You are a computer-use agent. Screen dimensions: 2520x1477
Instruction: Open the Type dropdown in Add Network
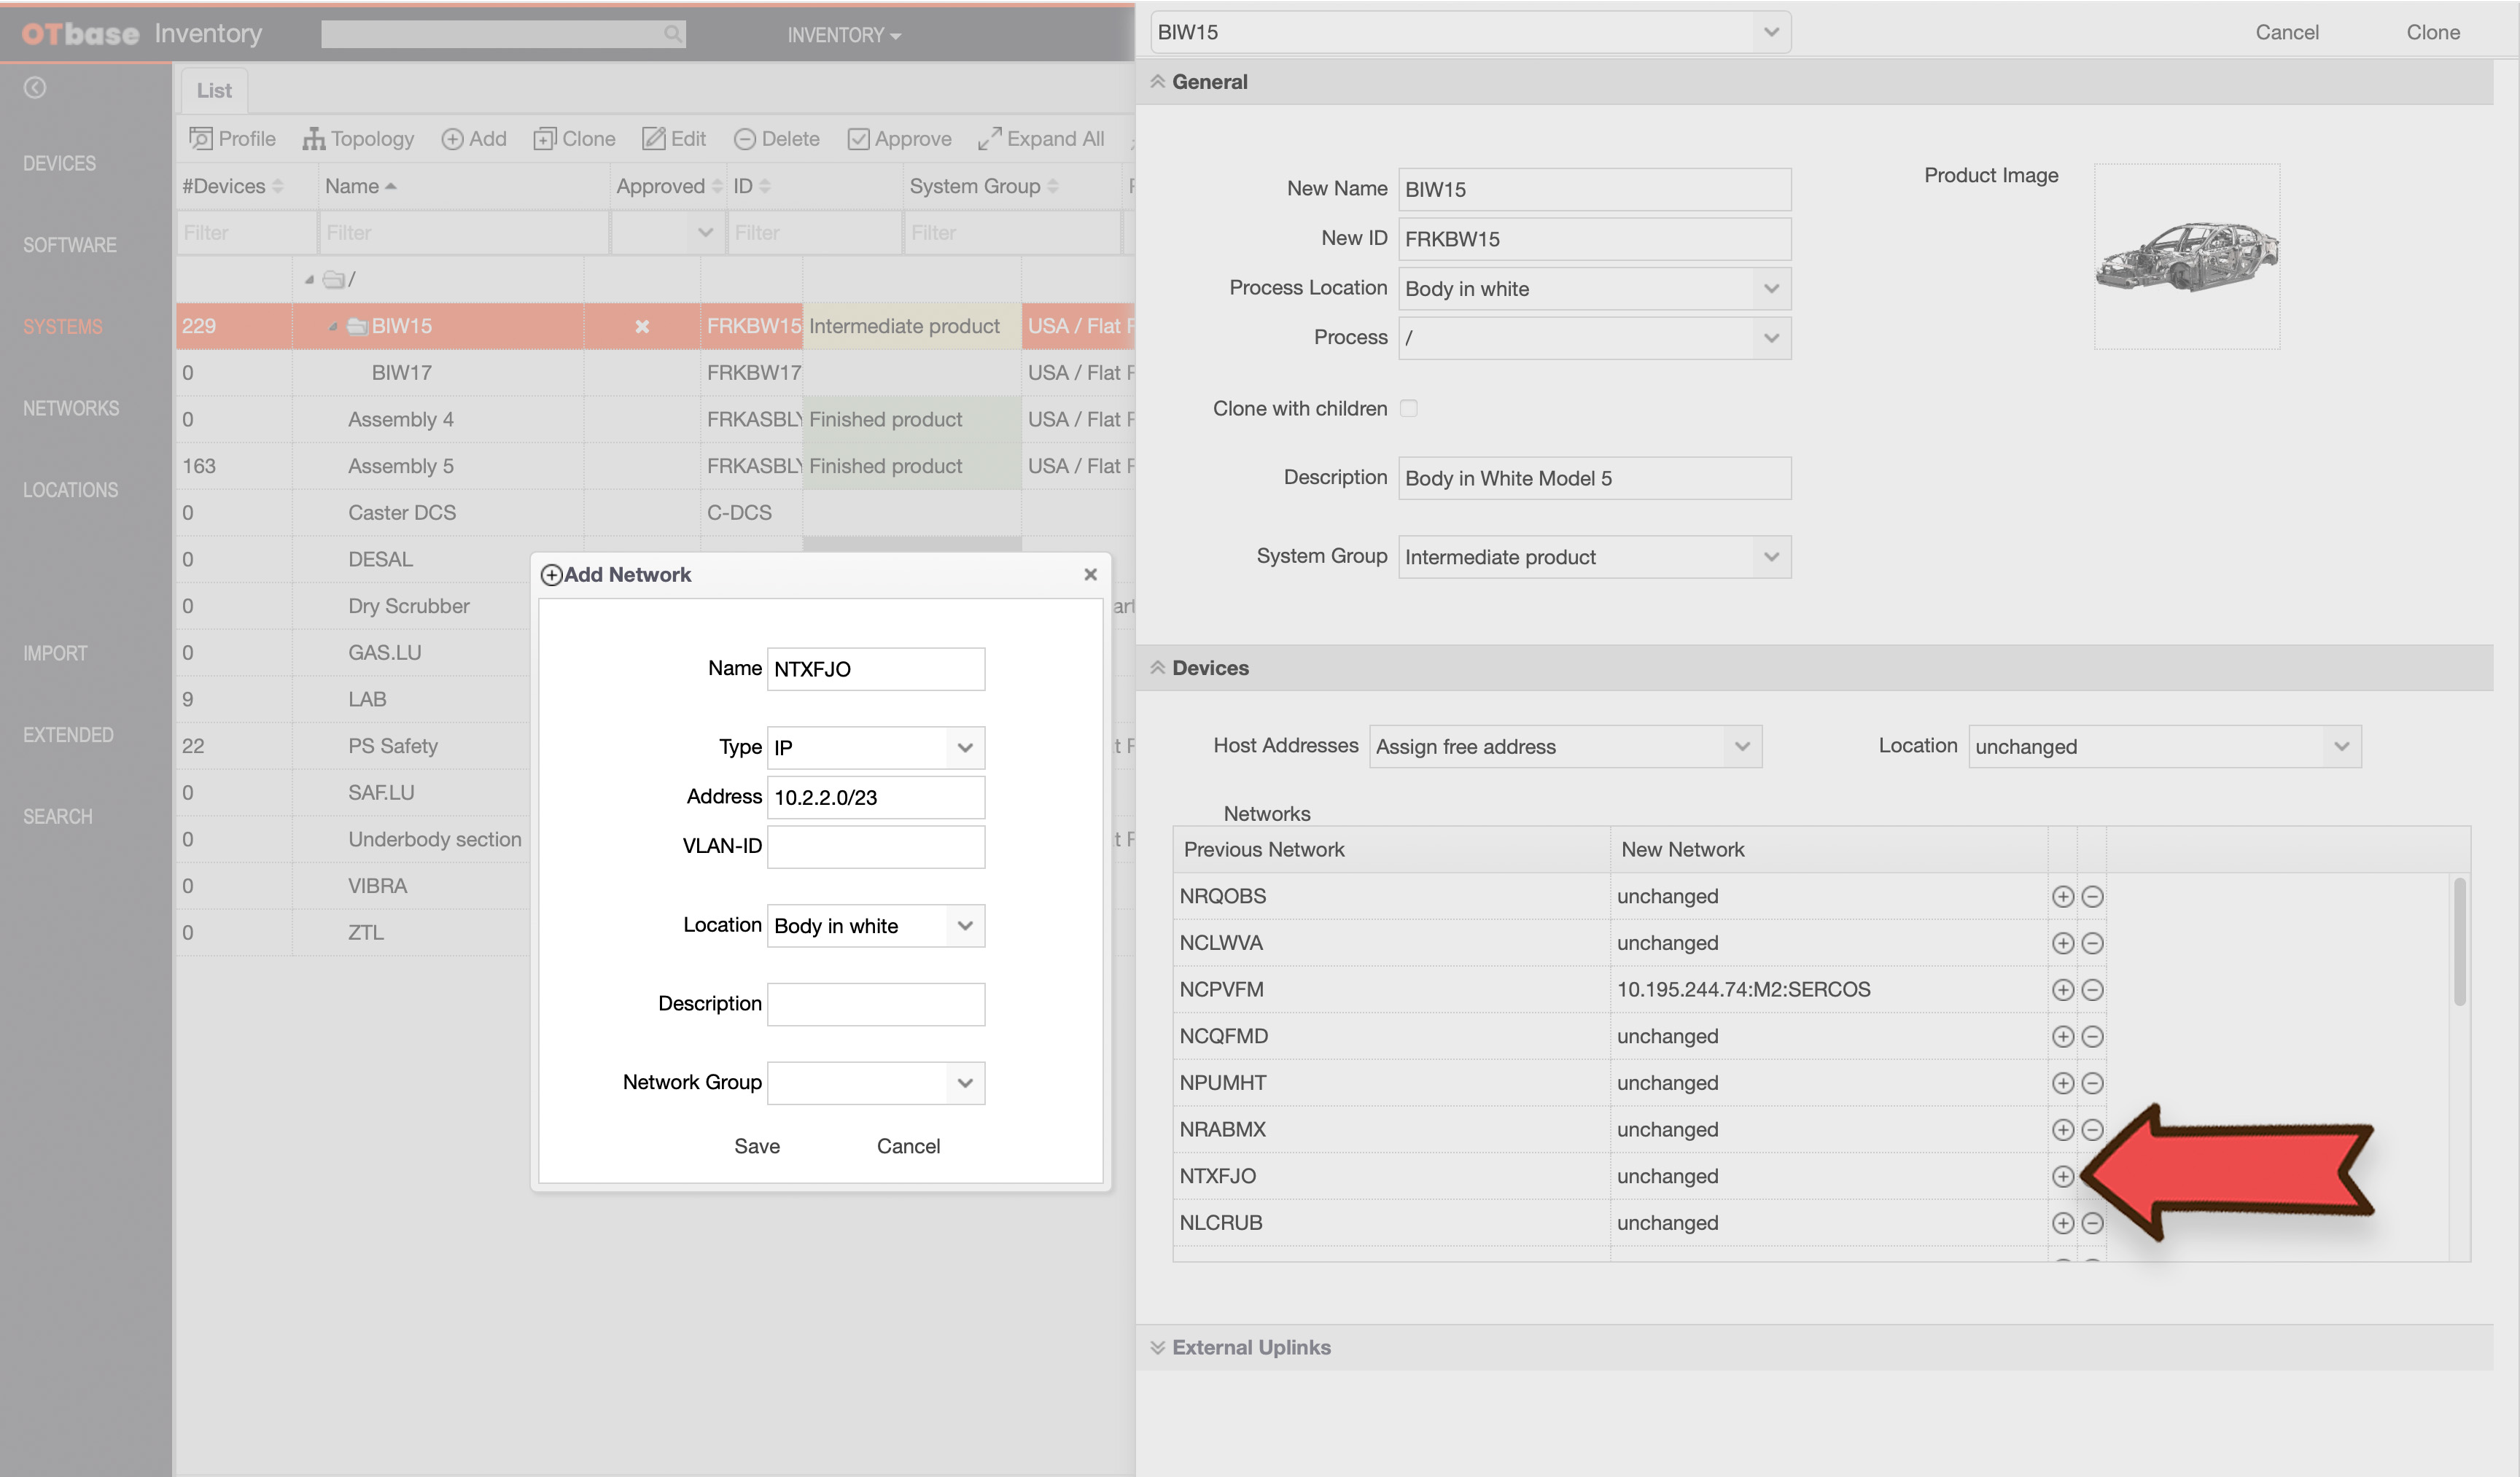pos(964,748)
